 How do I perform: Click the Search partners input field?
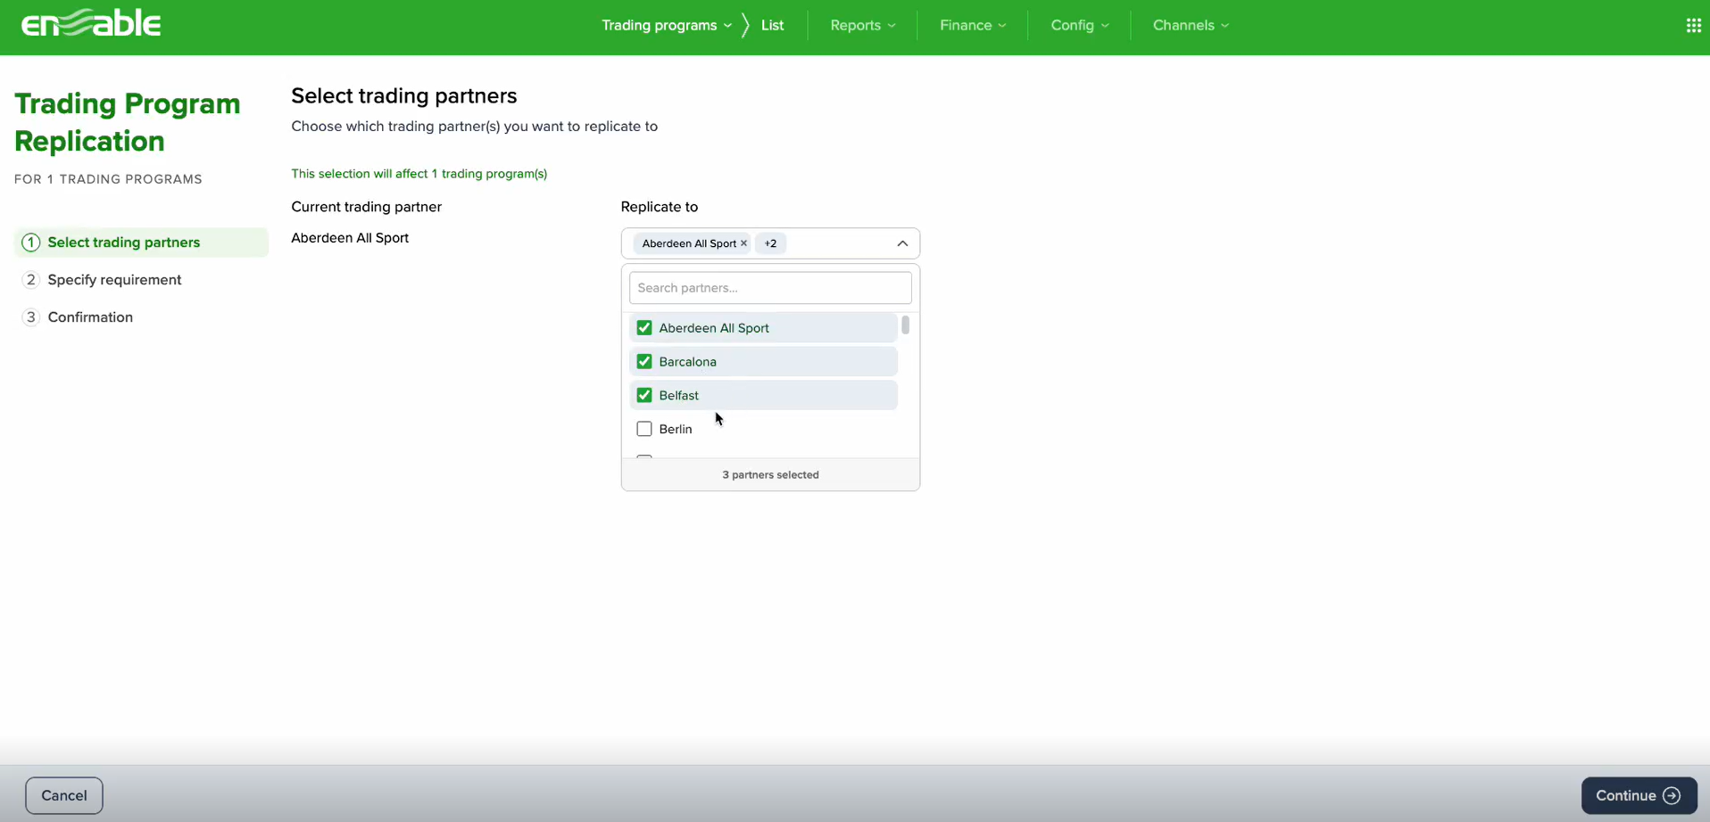tap(770, 288)
